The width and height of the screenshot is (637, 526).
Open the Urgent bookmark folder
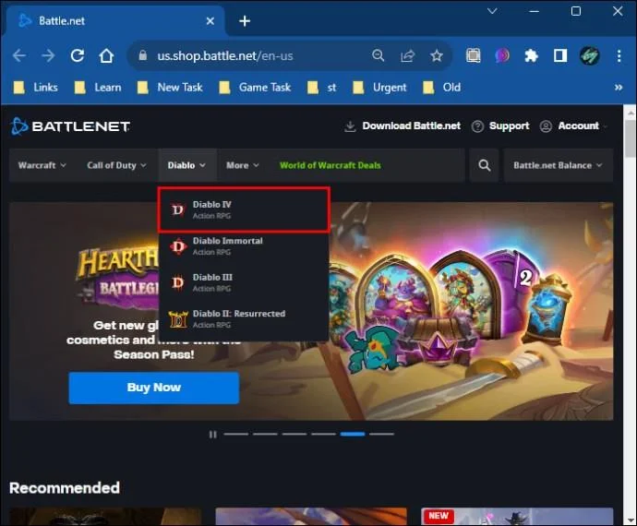tap(379, 88)
